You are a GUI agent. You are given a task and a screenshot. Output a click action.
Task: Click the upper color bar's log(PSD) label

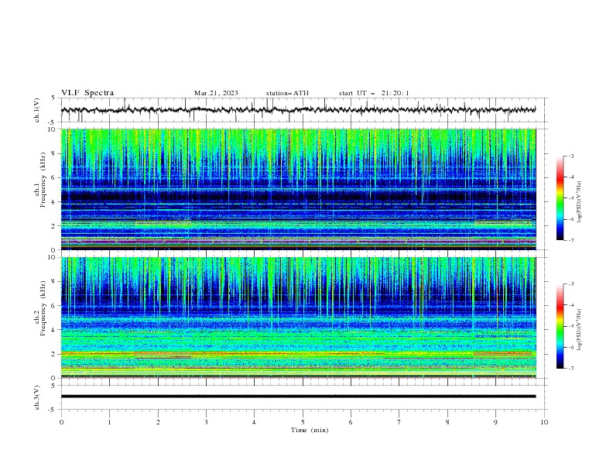point(580,202)
